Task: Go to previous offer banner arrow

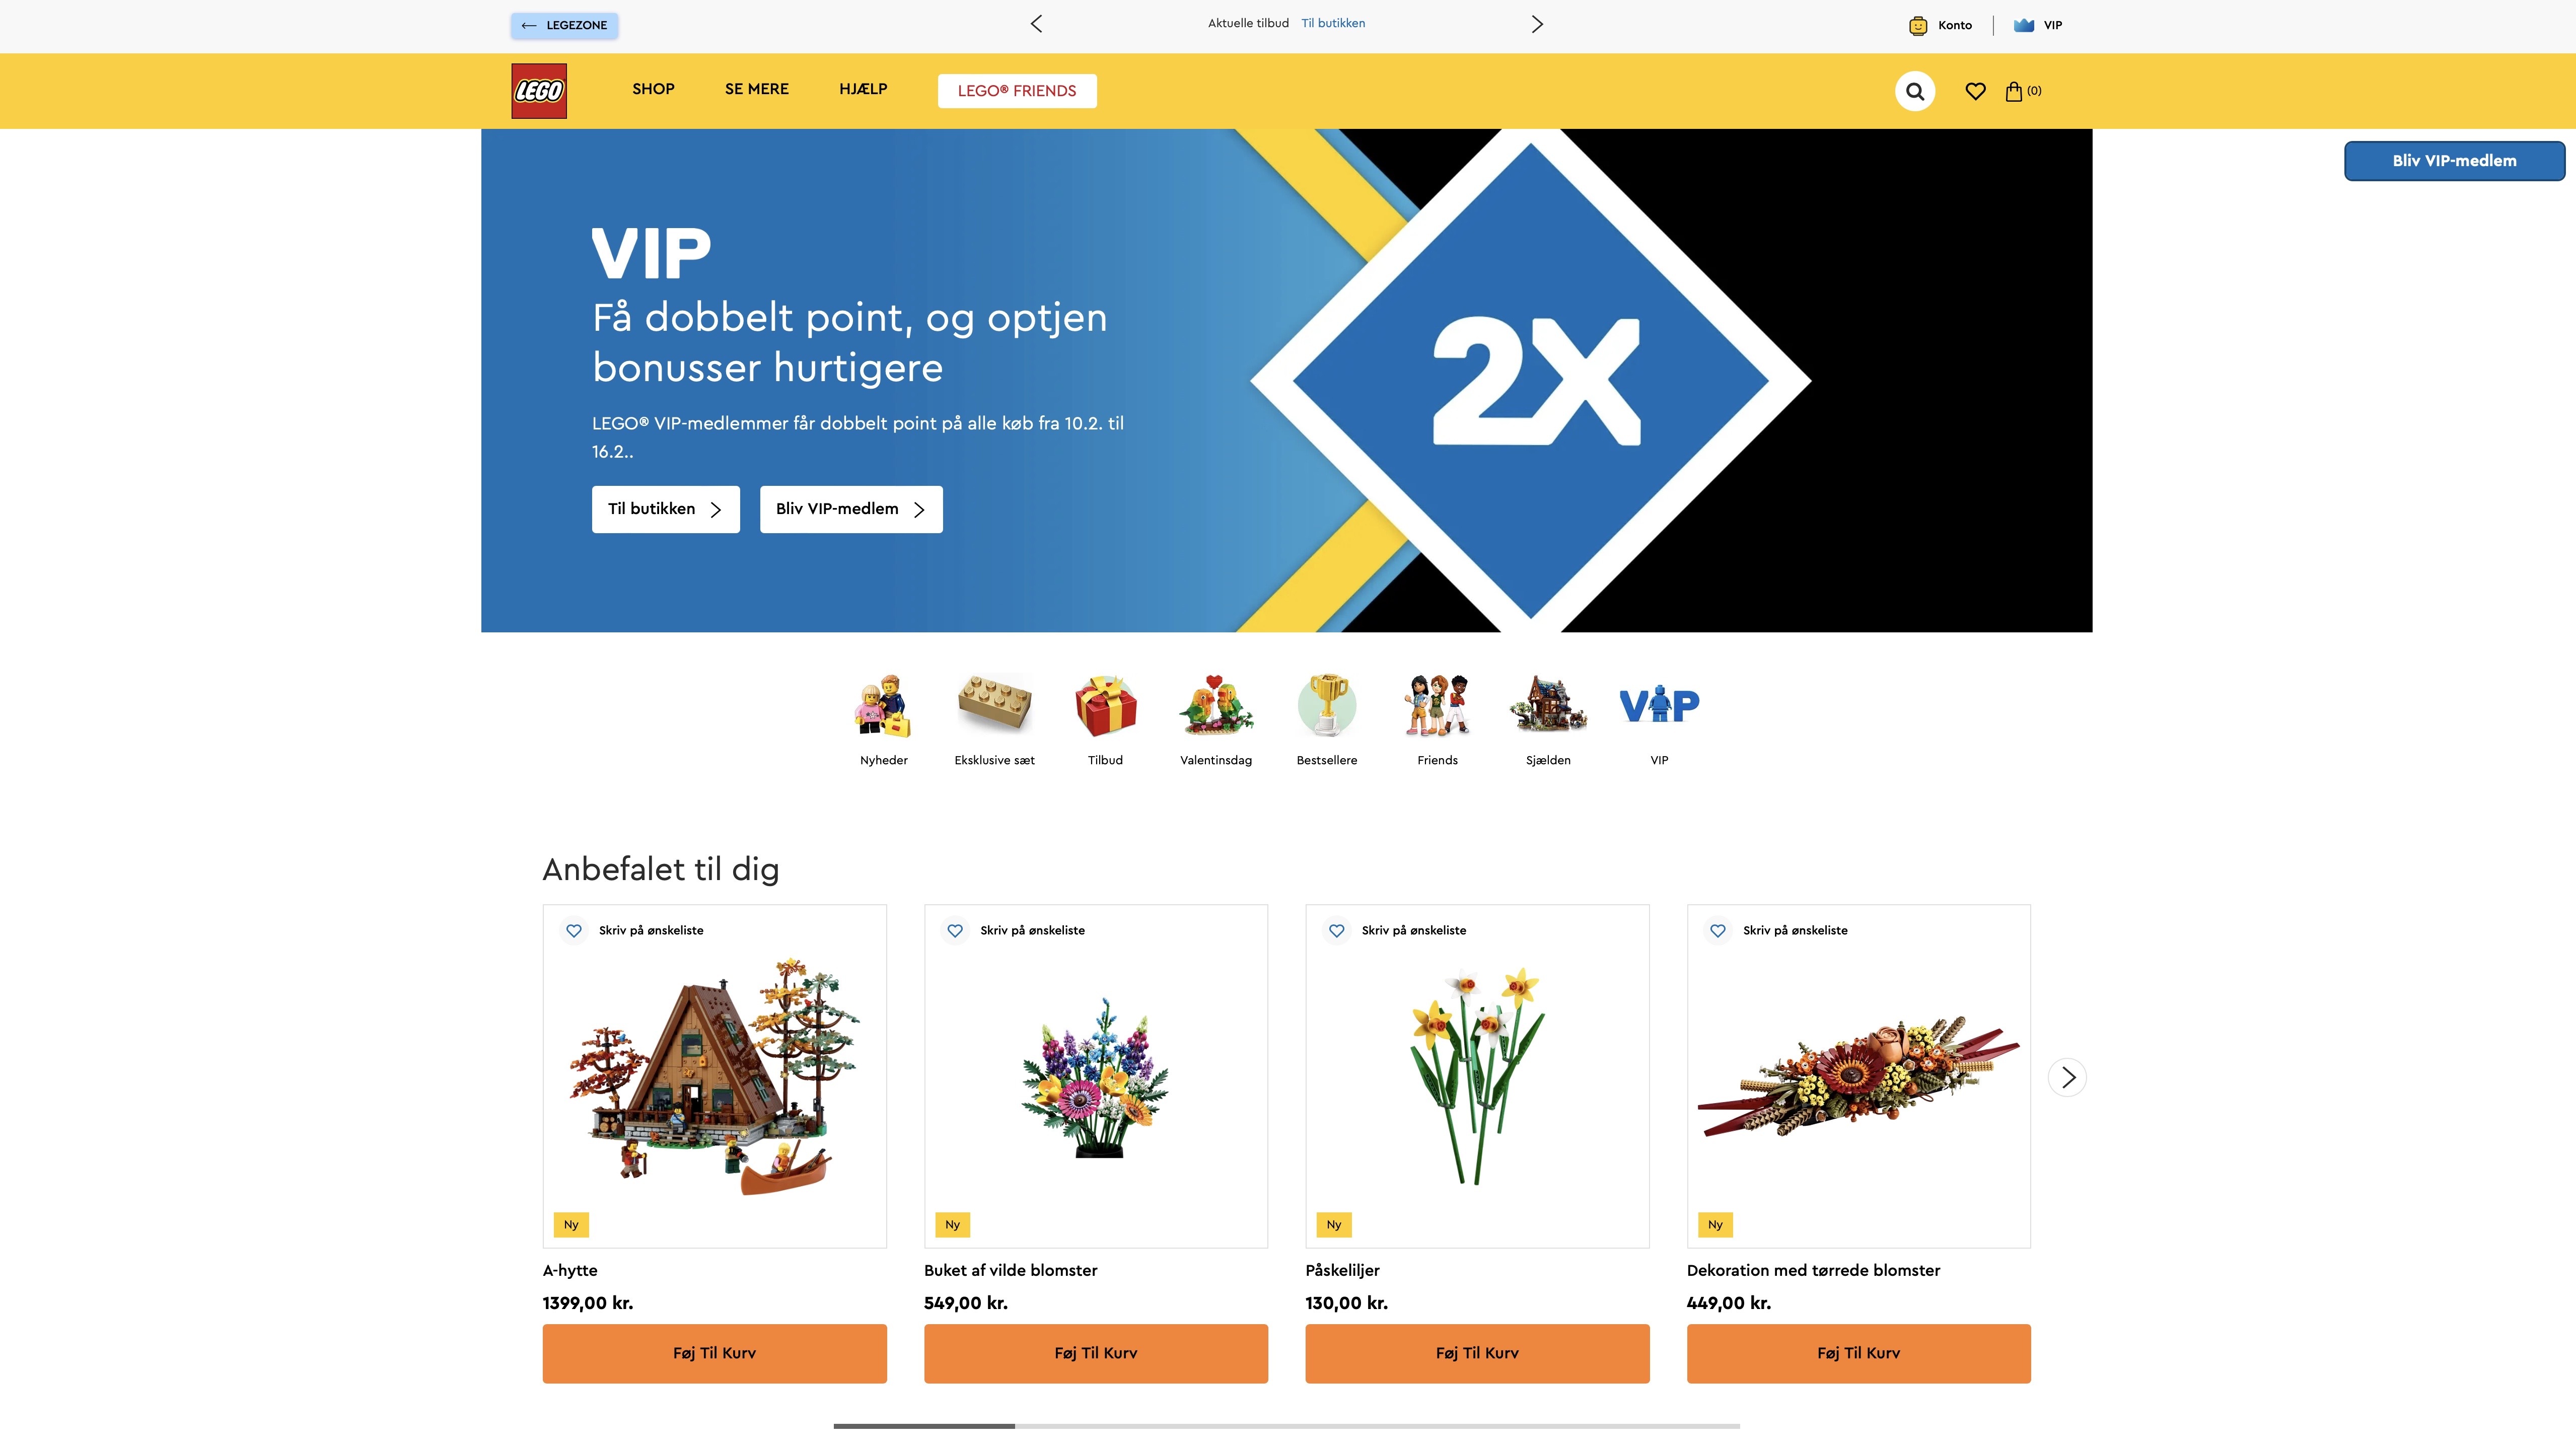Action: pyautogui.click(x=1036, y=24)
